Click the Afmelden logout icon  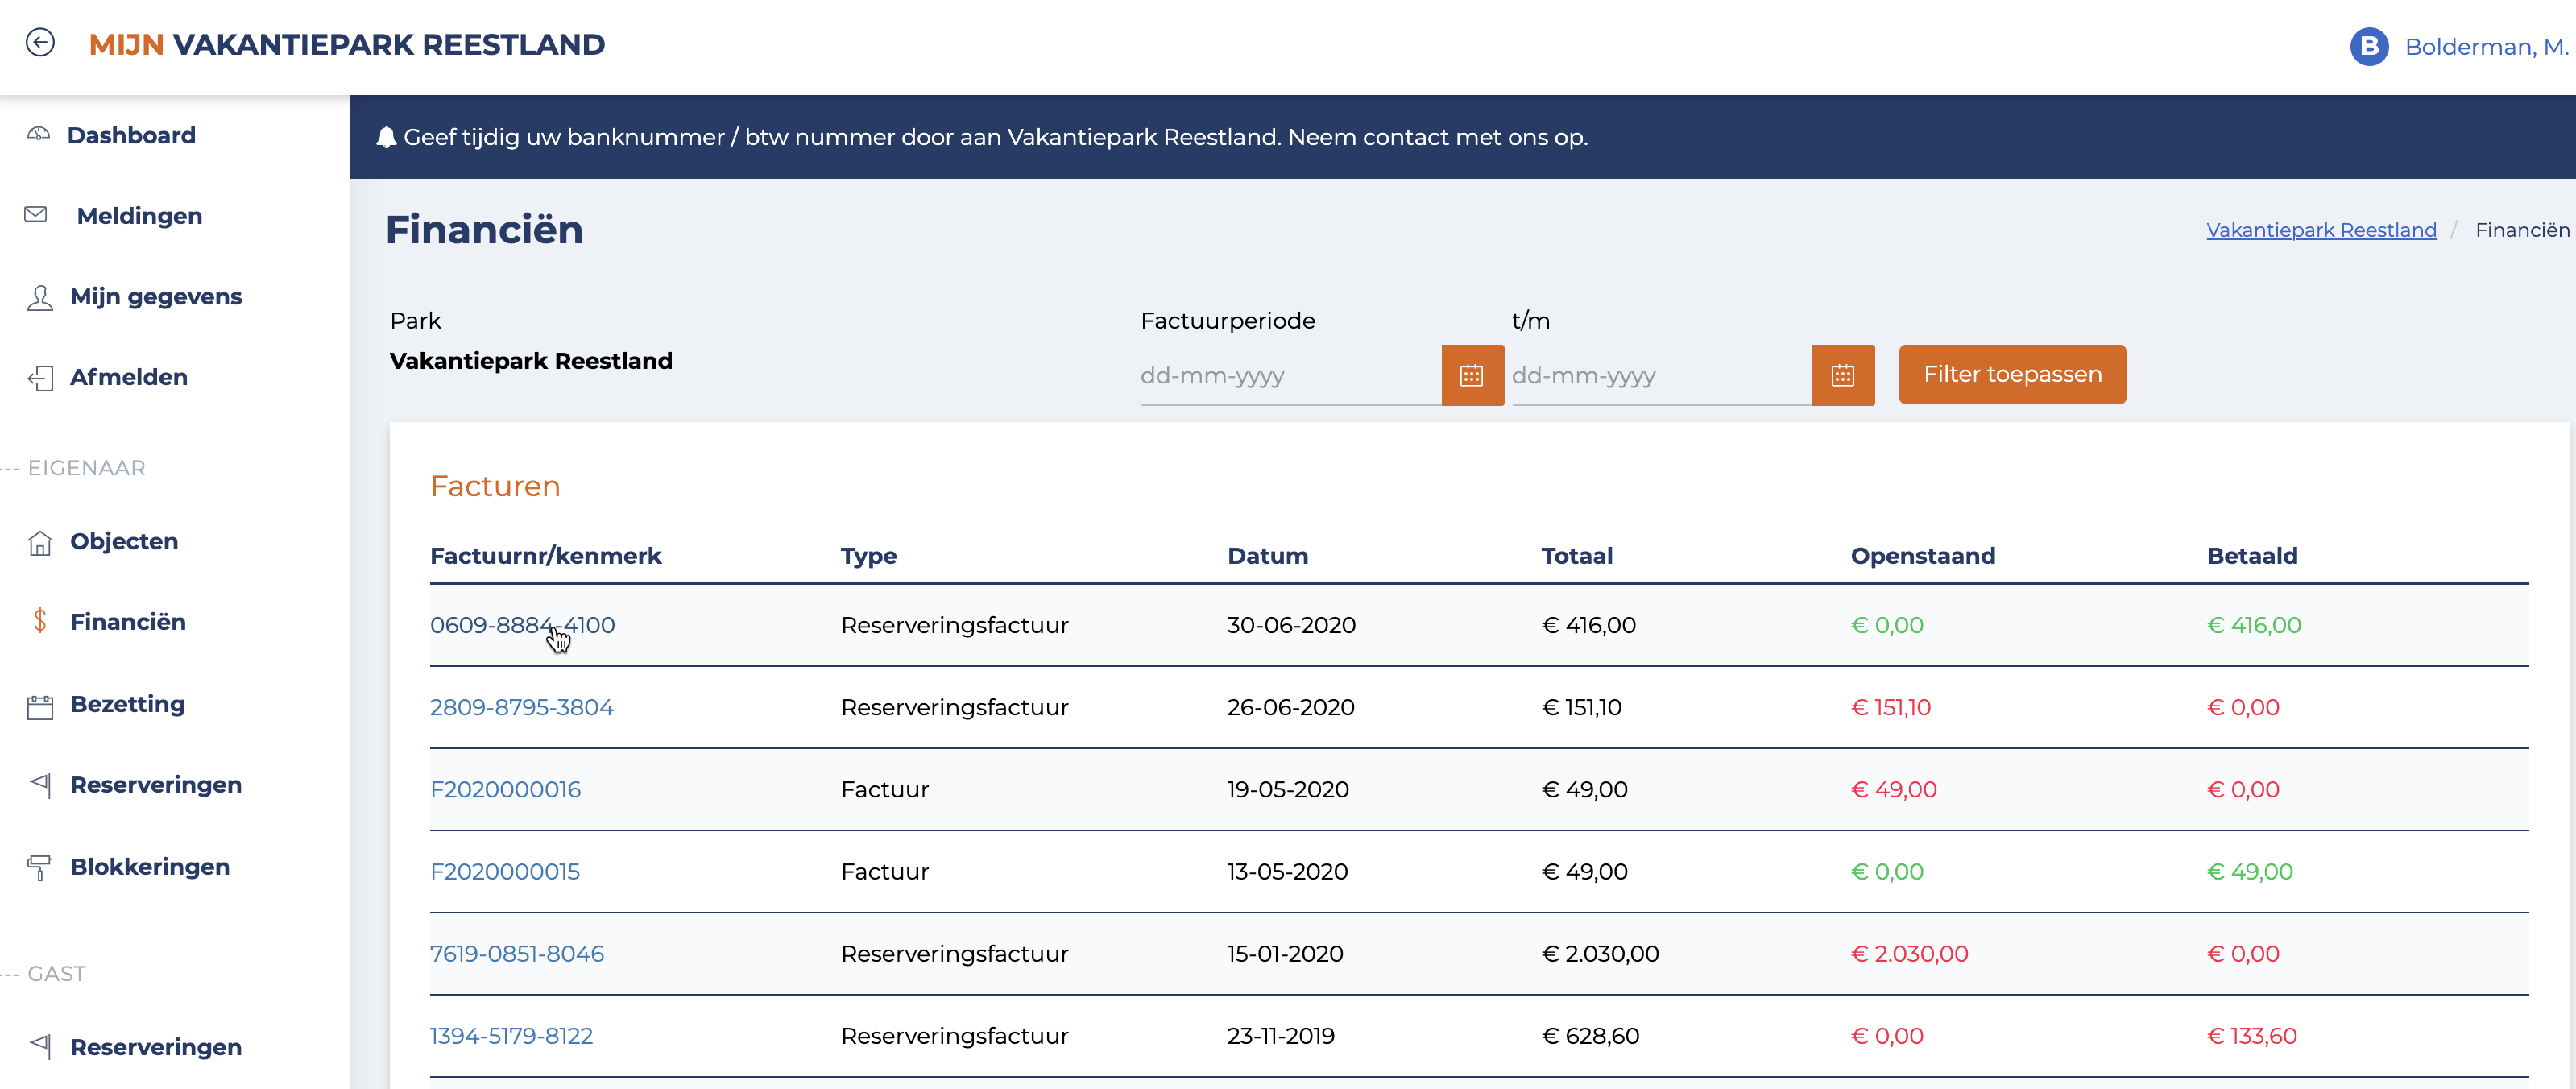(40, 378)
